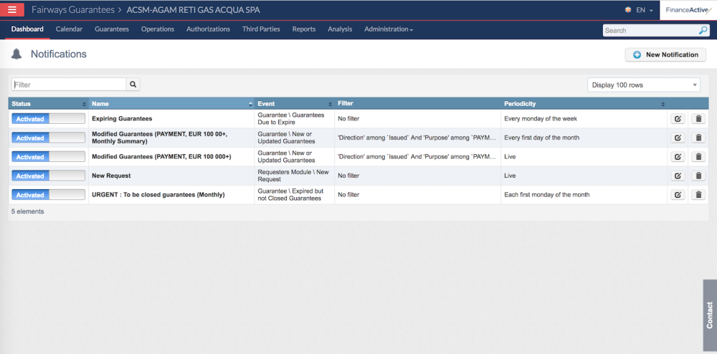Click the notifications bell icon
717x354 pixels.
16,54
